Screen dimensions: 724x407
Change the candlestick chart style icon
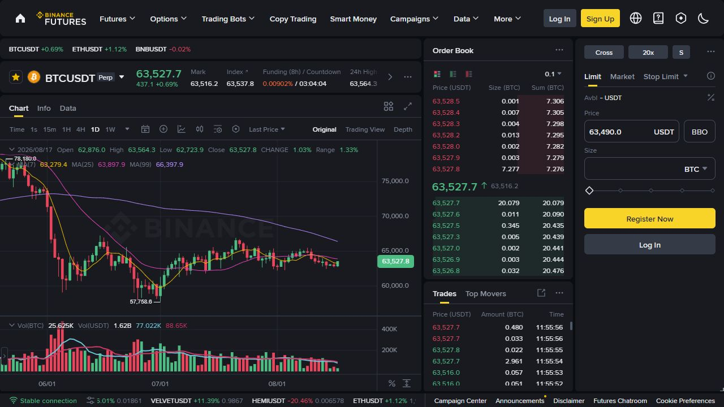[200, 129]
